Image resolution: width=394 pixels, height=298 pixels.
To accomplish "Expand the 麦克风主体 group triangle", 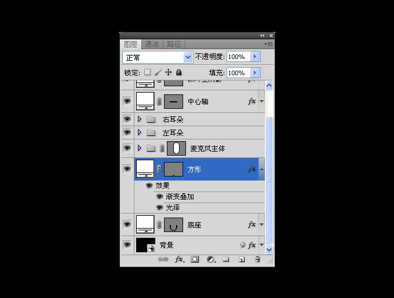I will pyautogui.click(x=140, y=148).
